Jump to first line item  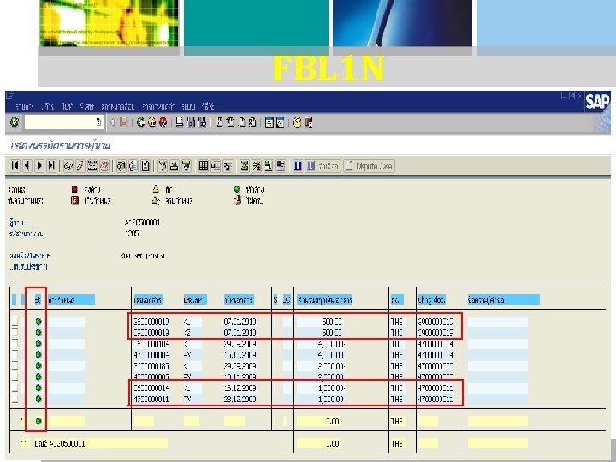coord(15,166)
